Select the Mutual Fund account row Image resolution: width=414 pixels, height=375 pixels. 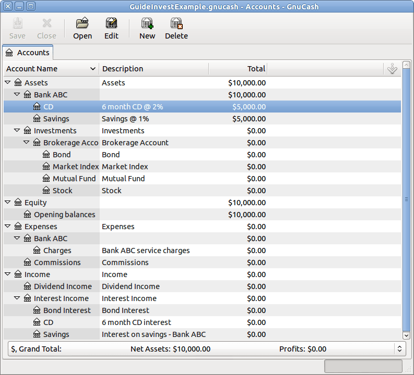point(202,178)
